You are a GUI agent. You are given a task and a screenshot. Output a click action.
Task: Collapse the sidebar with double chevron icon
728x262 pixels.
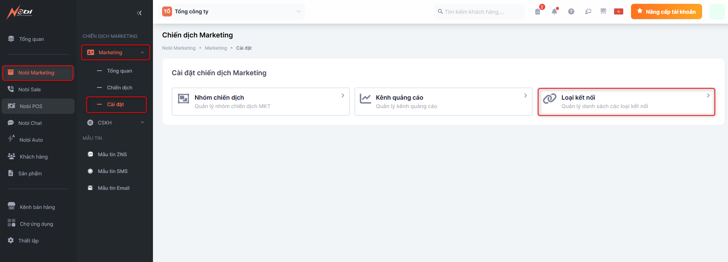click(139, 13)
